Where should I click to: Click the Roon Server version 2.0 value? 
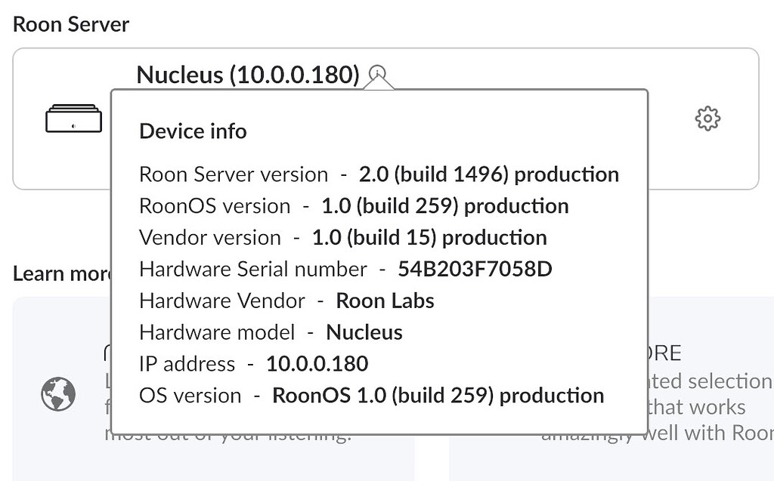pyautogui.click(x=488, y=174)
